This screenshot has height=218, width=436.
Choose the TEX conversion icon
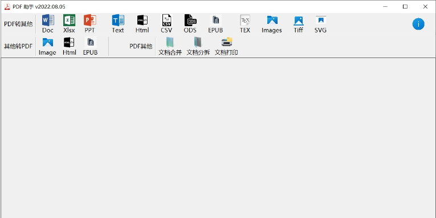point(245,24)
